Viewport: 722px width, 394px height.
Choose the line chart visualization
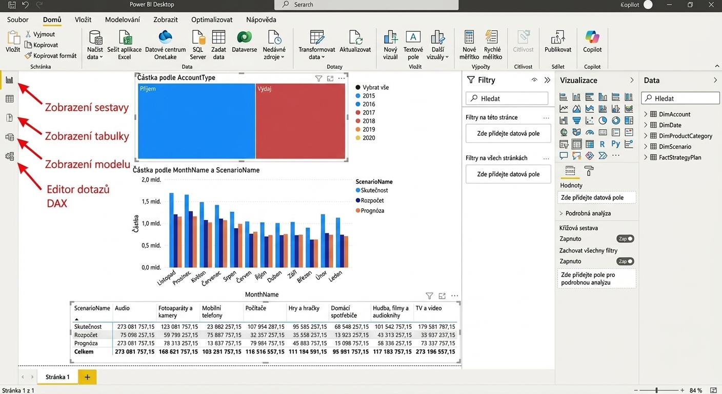pos(564,108)
